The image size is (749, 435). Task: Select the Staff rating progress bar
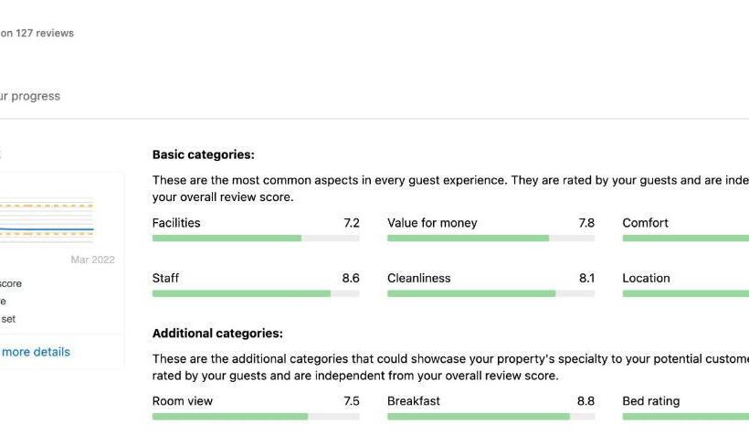coord(255,294)
